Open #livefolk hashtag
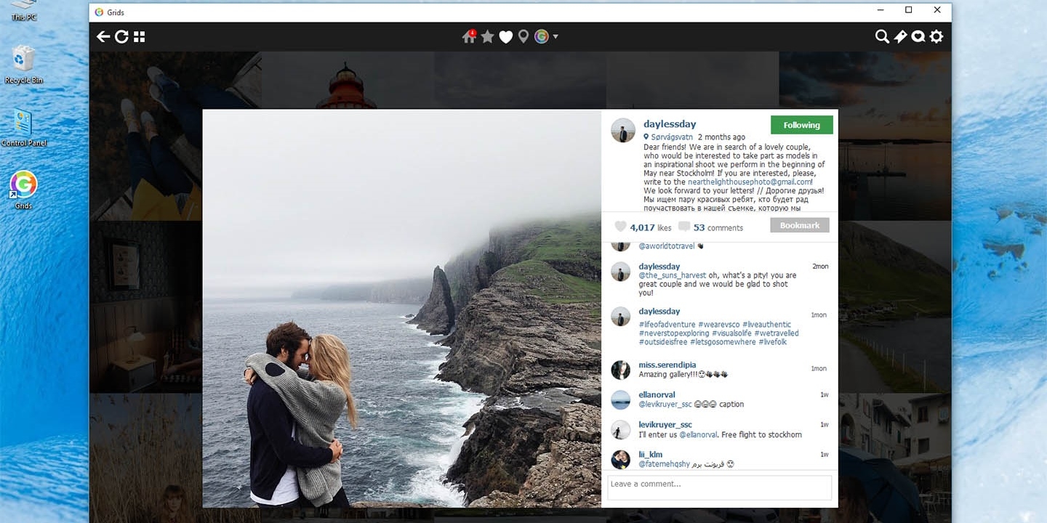The height and width of the screenshot is (523, 1047). click(x=773, y=342)
